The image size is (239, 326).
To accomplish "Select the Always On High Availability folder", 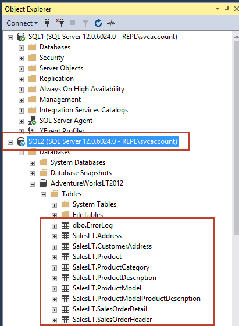I will pos(82,89).
